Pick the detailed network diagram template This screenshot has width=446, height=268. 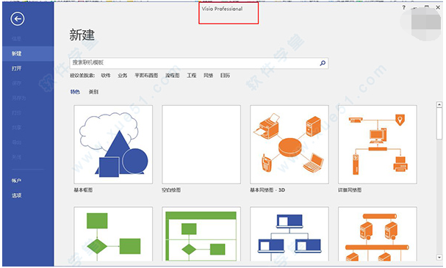[378, 145]
